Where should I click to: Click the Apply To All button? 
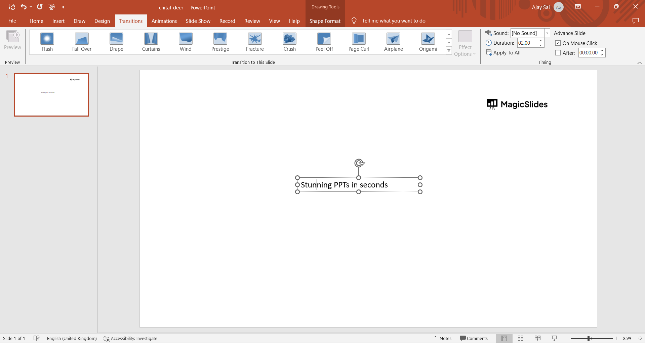click(x=503, y=53)
